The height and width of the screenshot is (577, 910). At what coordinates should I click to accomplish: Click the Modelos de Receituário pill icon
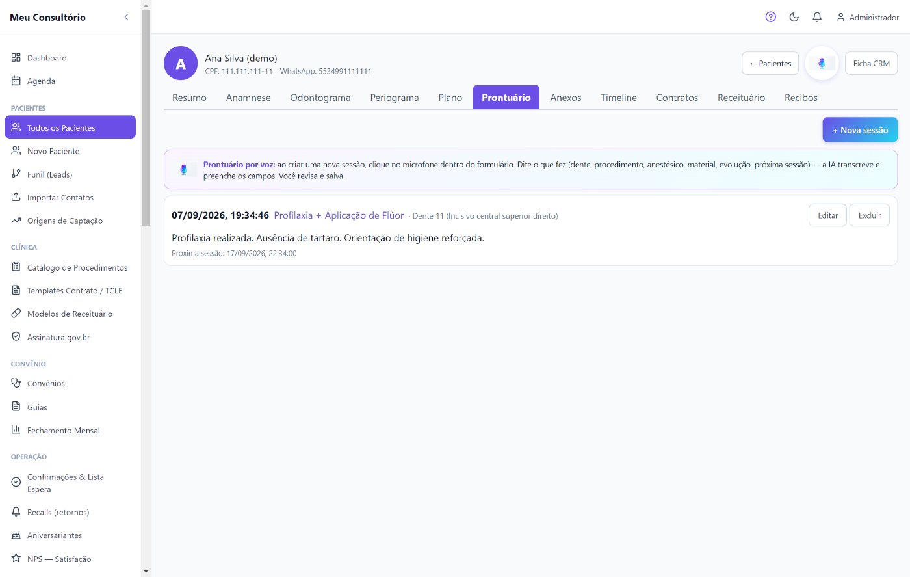(16, 313)
